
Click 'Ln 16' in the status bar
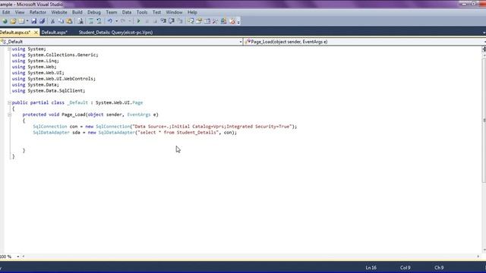coord(371,268)
